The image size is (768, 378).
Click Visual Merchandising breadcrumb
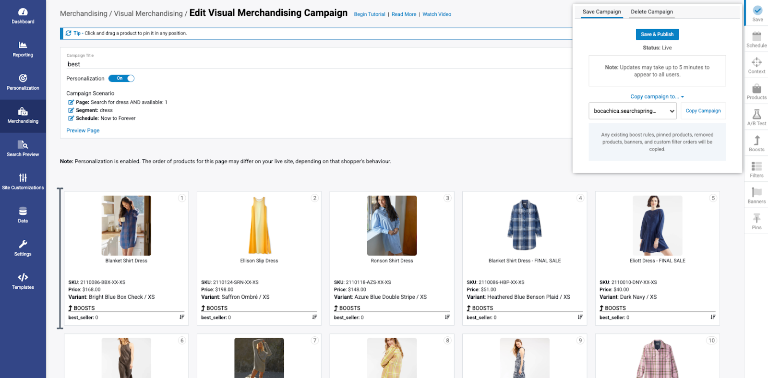pos(148,13)
